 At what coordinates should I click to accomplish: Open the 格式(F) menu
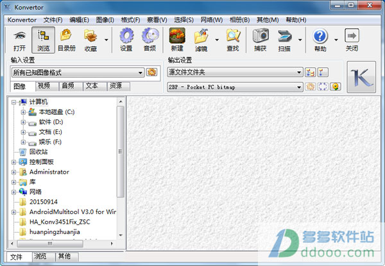click(130, 20)
